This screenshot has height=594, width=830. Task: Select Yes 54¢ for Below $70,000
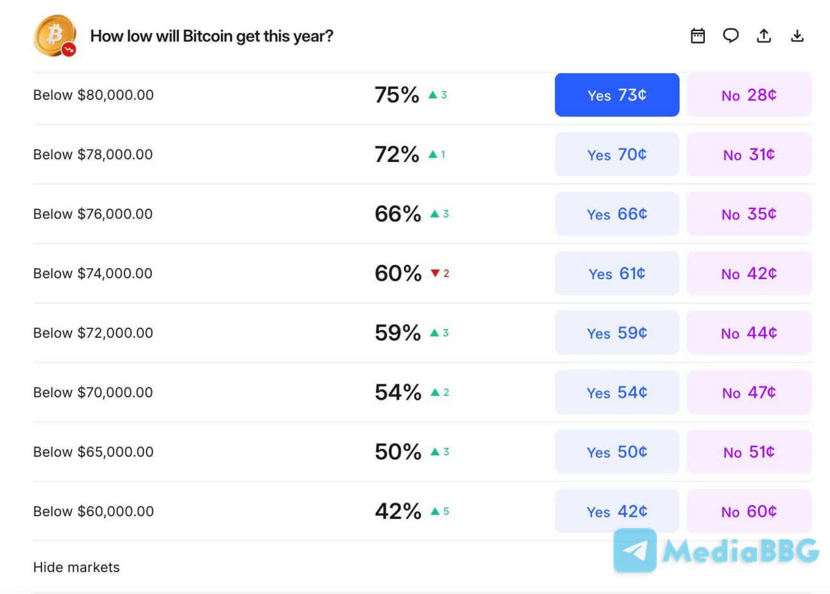point(617,393)
